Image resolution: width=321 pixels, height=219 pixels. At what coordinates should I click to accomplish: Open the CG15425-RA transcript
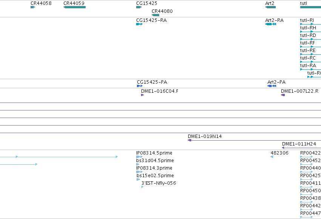[140, 24]
